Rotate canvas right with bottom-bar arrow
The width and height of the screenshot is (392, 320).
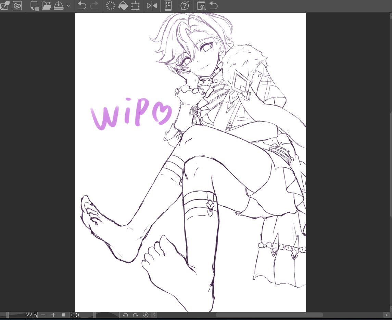point(135,315)
